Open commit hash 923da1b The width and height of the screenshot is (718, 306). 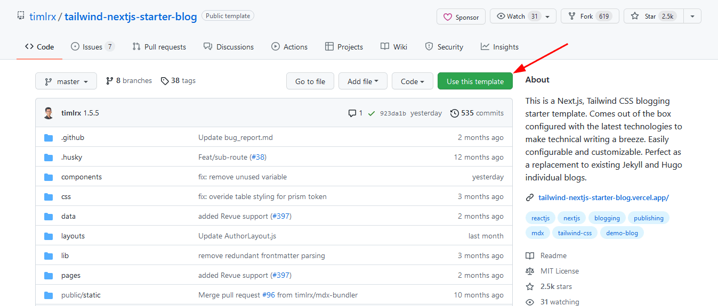tap(393, 113)
